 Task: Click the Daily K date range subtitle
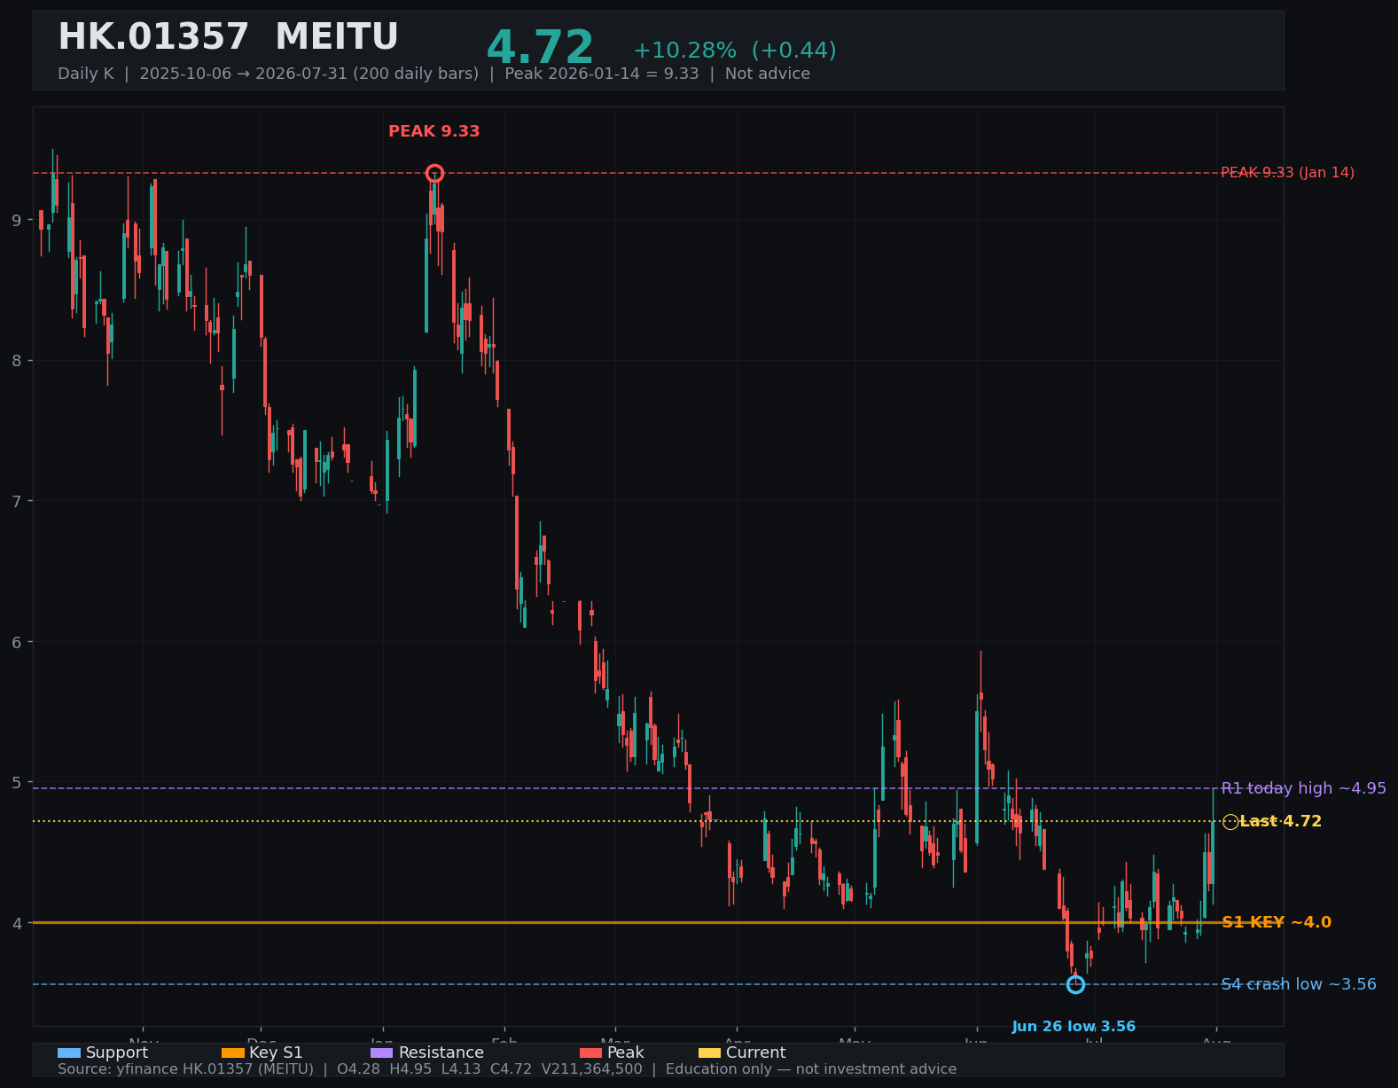(x=433, y=74)
